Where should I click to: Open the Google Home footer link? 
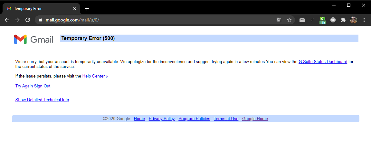255,119
